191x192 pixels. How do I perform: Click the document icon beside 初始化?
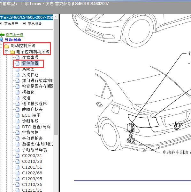[x=18, y=92]
